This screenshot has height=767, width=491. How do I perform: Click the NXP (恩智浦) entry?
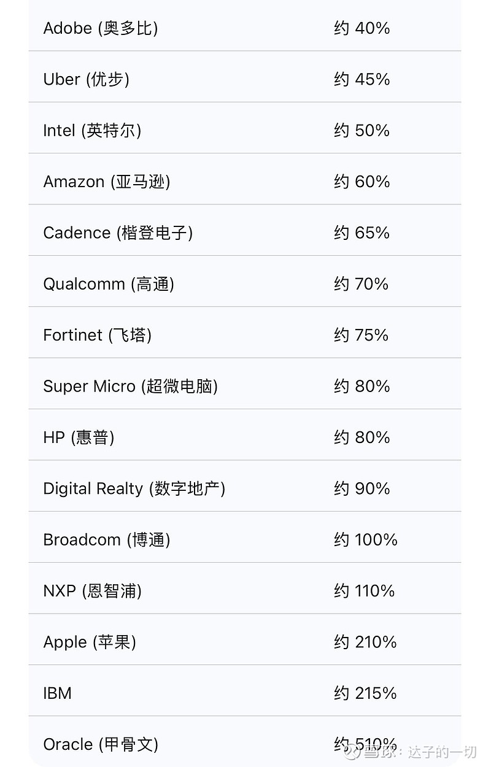click(92, 591)
